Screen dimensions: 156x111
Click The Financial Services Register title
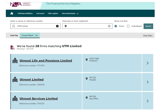point(63,4)
